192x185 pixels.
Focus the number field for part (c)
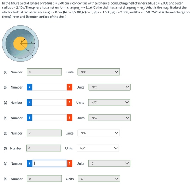point(50,102)
